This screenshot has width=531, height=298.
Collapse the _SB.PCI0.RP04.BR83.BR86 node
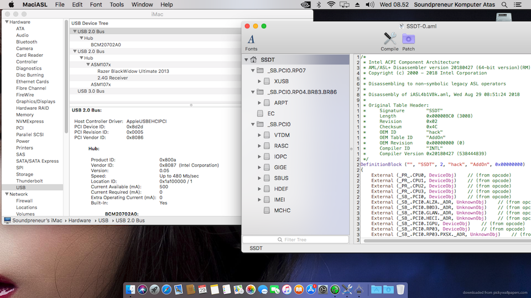click(253, 92)
